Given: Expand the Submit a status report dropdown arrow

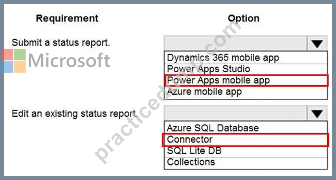Looking at the screenshot, I should coord(317,44).
